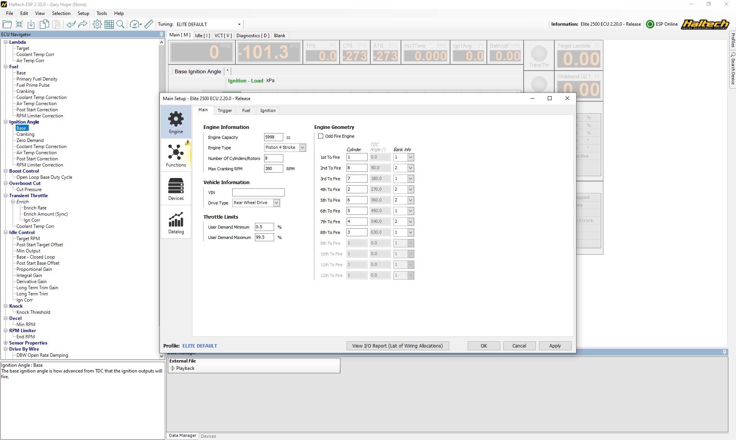
Task: Open the Drive Type dropdown
Action: [x=276, y=203]
